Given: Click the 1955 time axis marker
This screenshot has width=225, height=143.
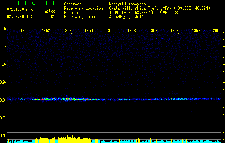Looking at the screenshot, I should click(110, 30).
